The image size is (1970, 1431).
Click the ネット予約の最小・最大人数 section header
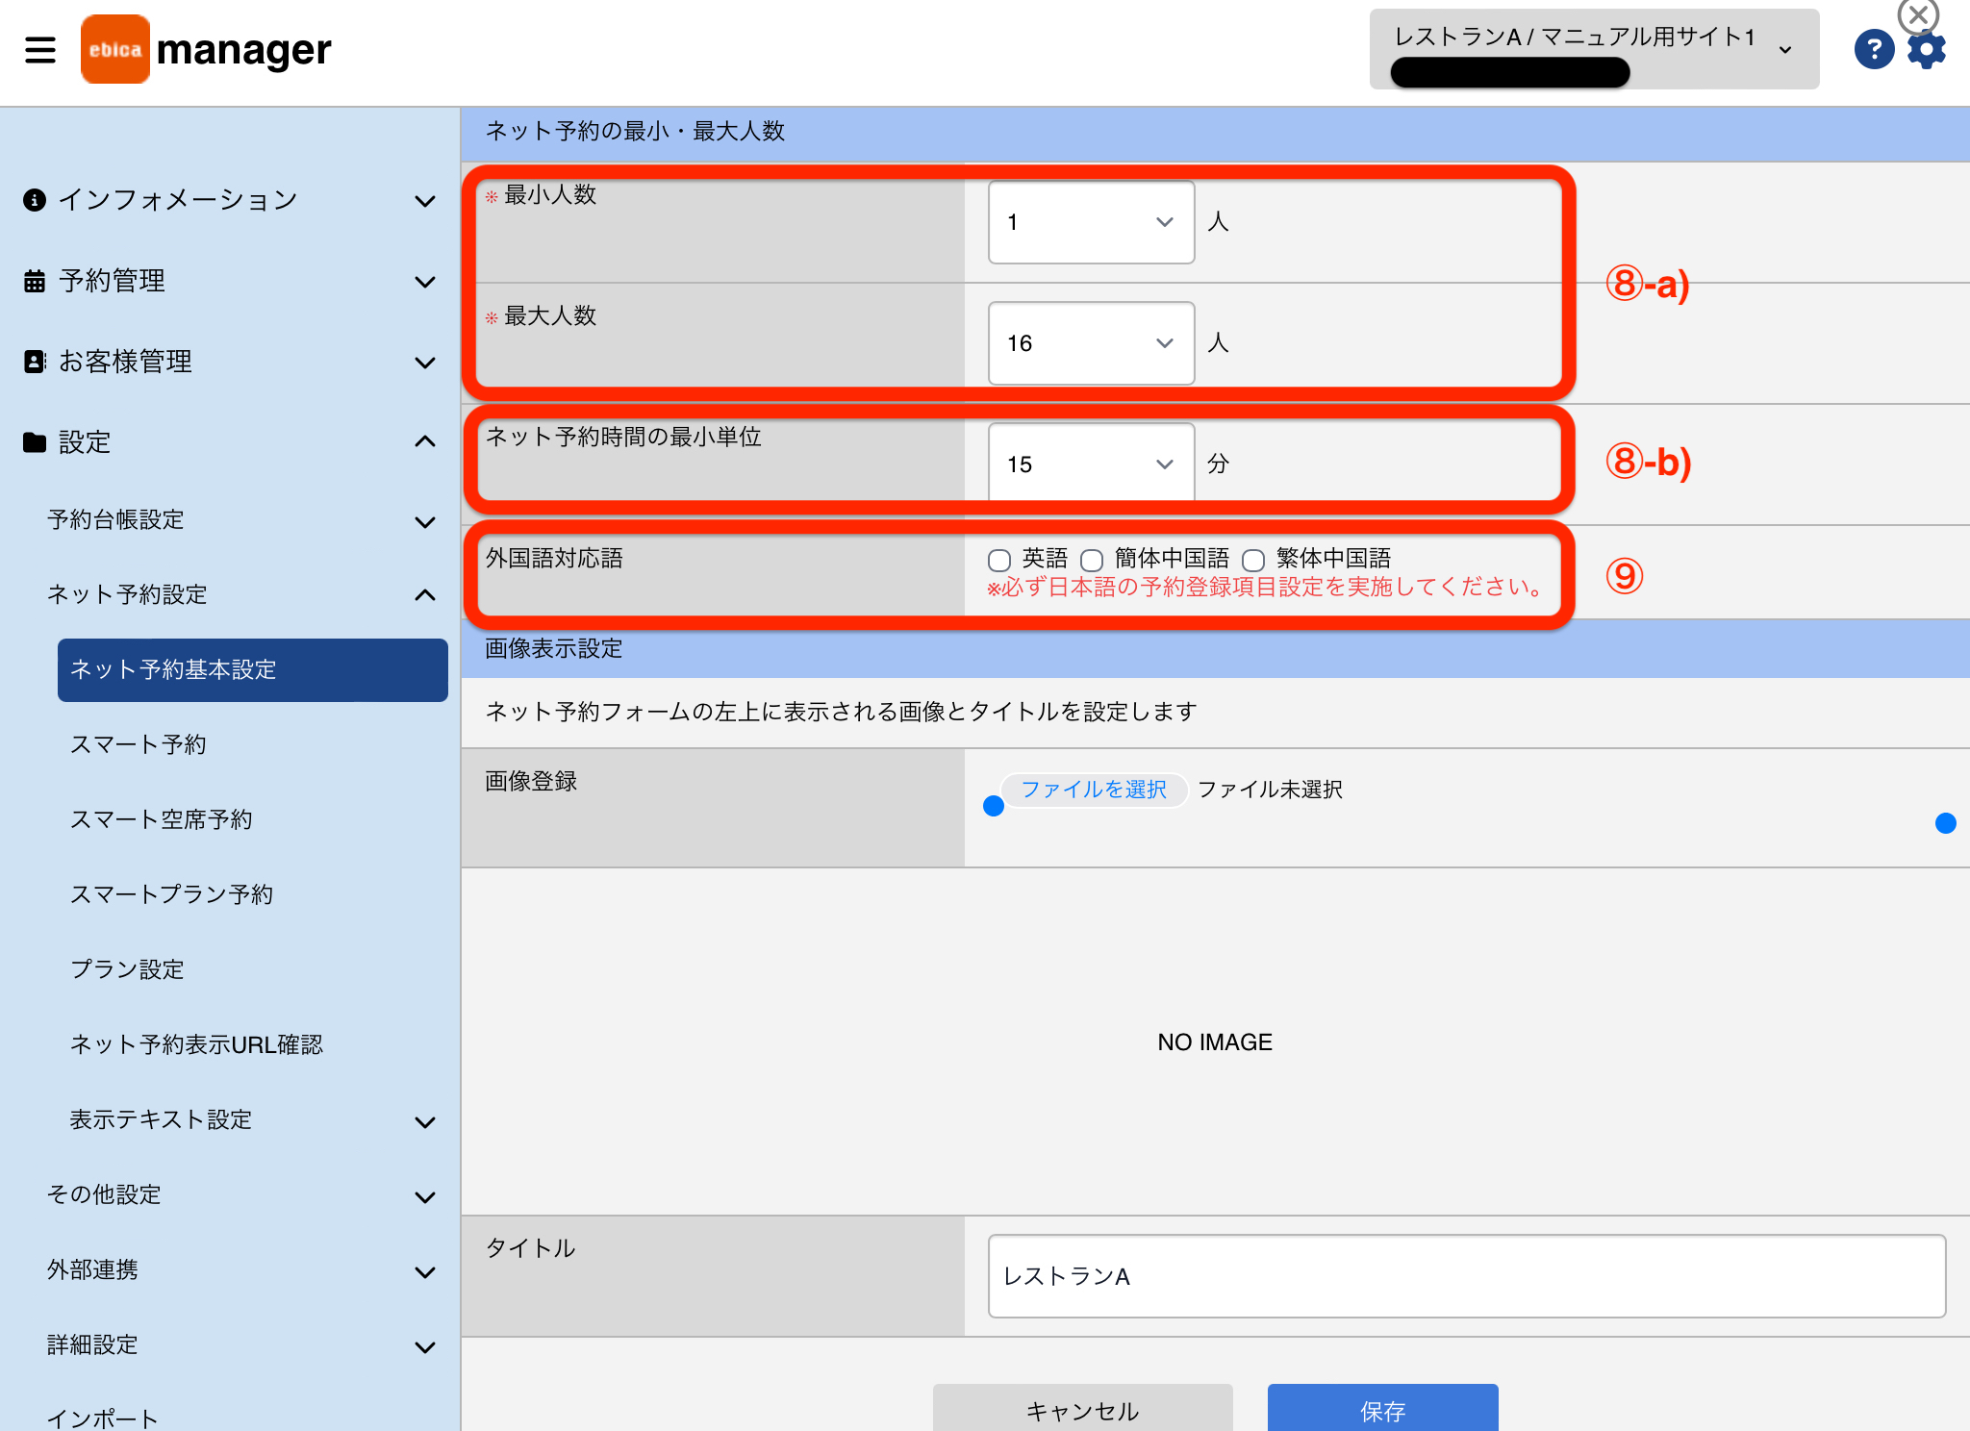coord(1215,132)
